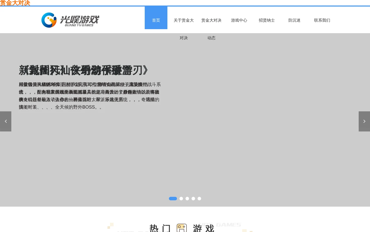Open 防沉迷 menu item
Screen dimensions: 370x232
(x=294, y=20)
